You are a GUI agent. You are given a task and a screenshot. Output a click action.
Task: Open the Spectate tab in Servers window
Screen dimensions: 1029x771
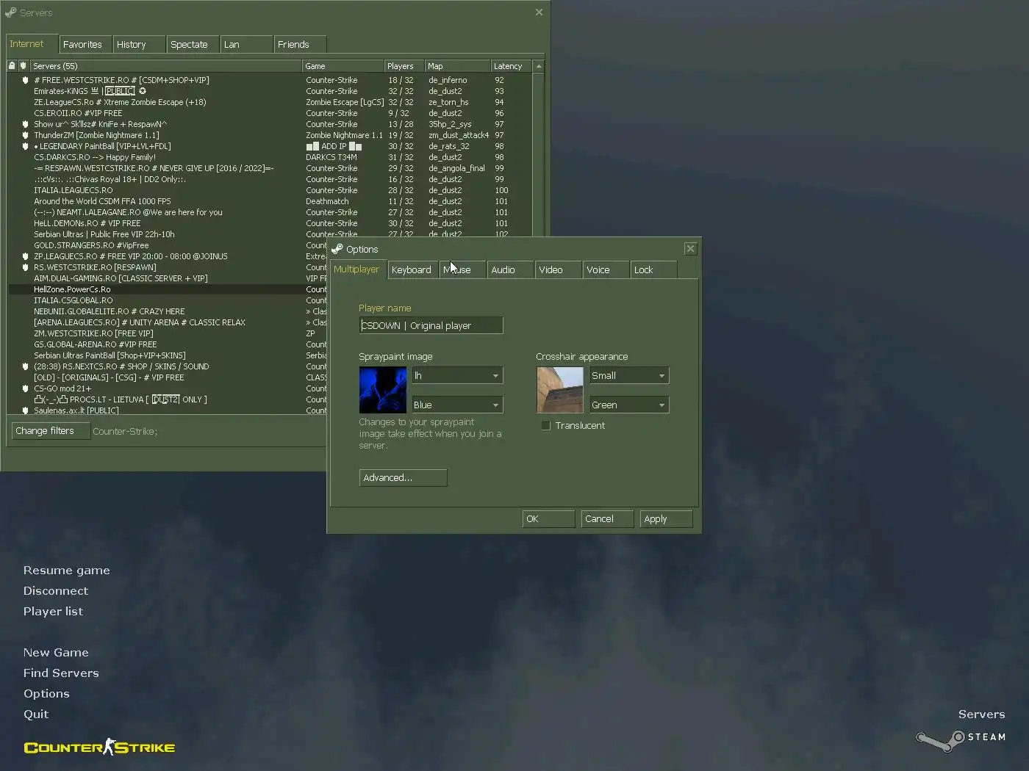(193, 44)
